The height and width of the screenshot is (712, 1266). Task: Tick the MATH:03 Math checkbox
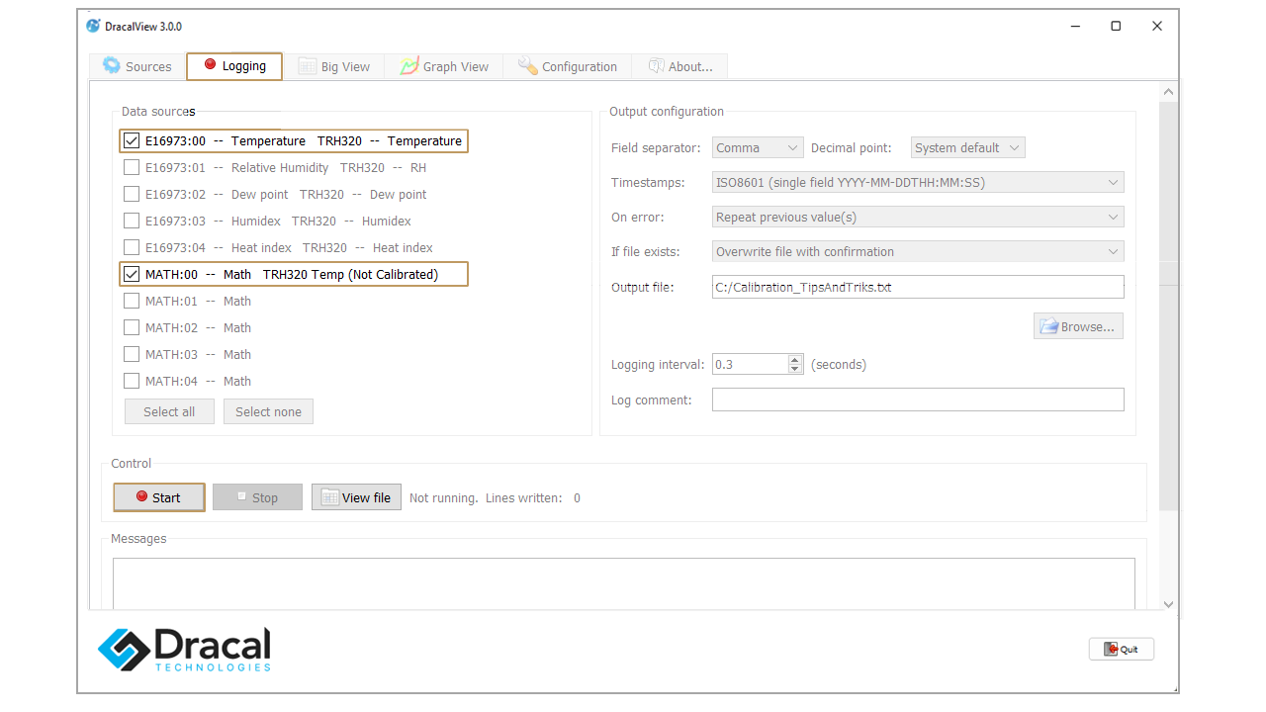tap(132, 354)
